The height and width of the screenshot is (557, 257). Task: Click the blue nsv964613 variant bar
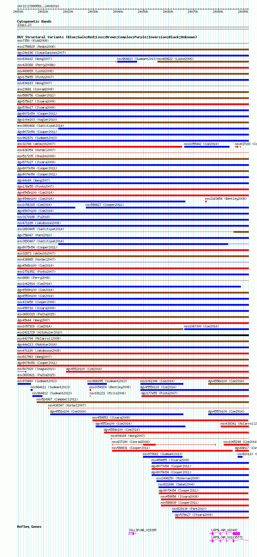click(x=127, y=62)
